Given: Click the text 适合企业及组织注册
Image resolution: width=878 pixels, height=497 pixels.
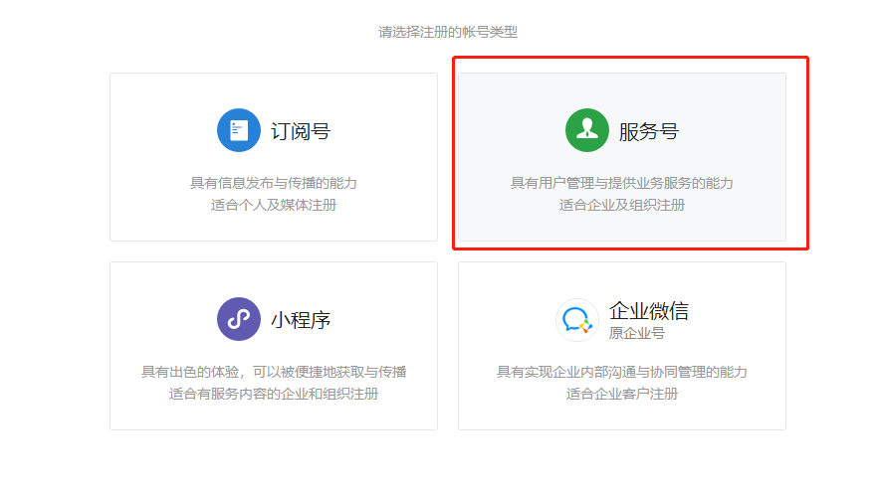Looking at the screenshot, I should pyautogui.click(x=621, y=205).
